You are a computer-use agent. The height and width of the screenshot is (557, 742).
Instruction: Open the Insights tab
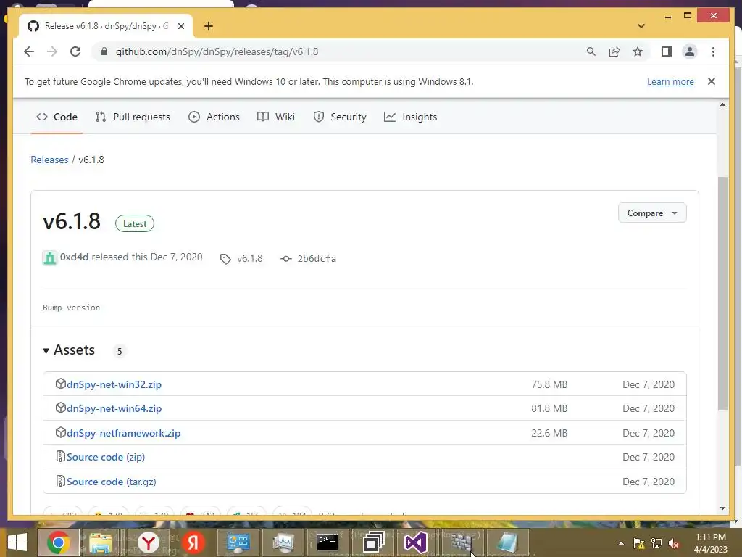coord(410,117)
